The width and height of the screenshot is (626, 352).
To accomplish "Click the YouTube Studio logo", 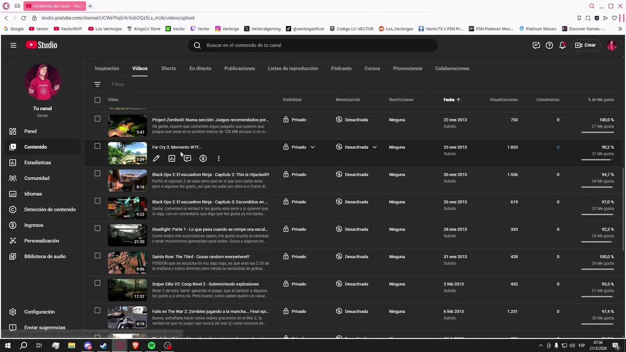I will point(42,45).
